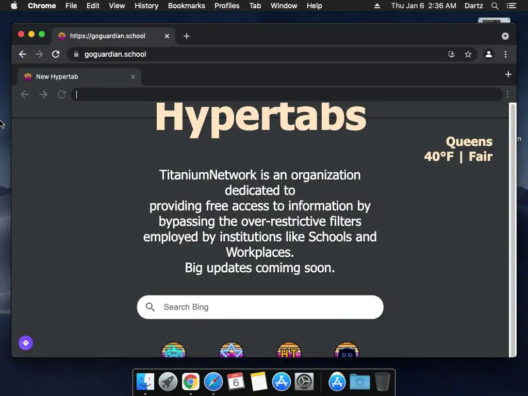Open Chrome's three-dot menu
The image size is (528, 396).
(x=505, y=54)
